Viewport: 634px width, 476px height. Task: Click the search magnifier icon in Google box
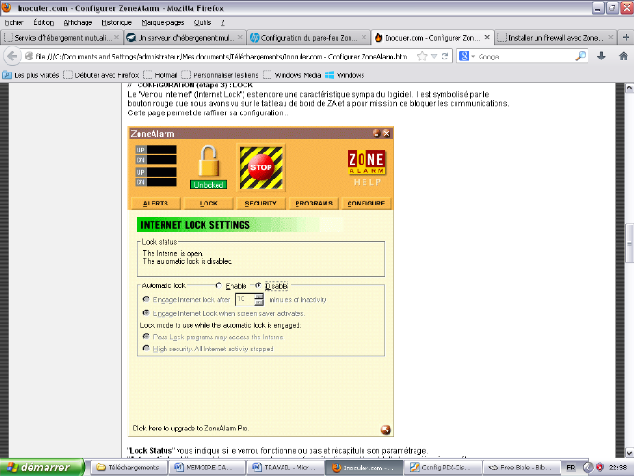click(x=580, y=56)
